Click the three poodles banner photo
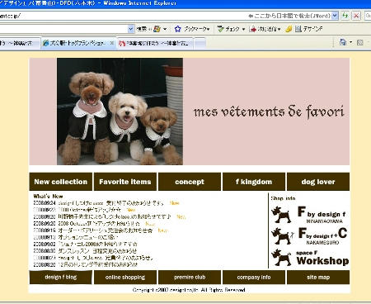The image size is (371, 304). pyautogui.click(x=120, y=112)
